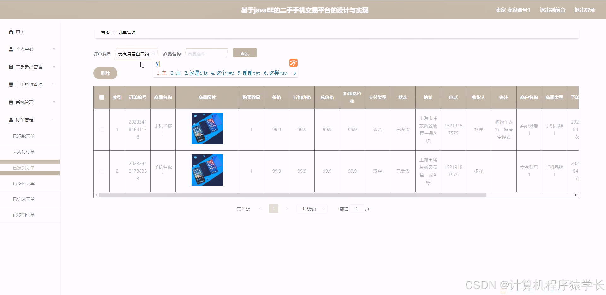Choose IME candidate 2.言
Image resolution: width=606 pixels, height=295 pixels.
(x=176, y=73)
